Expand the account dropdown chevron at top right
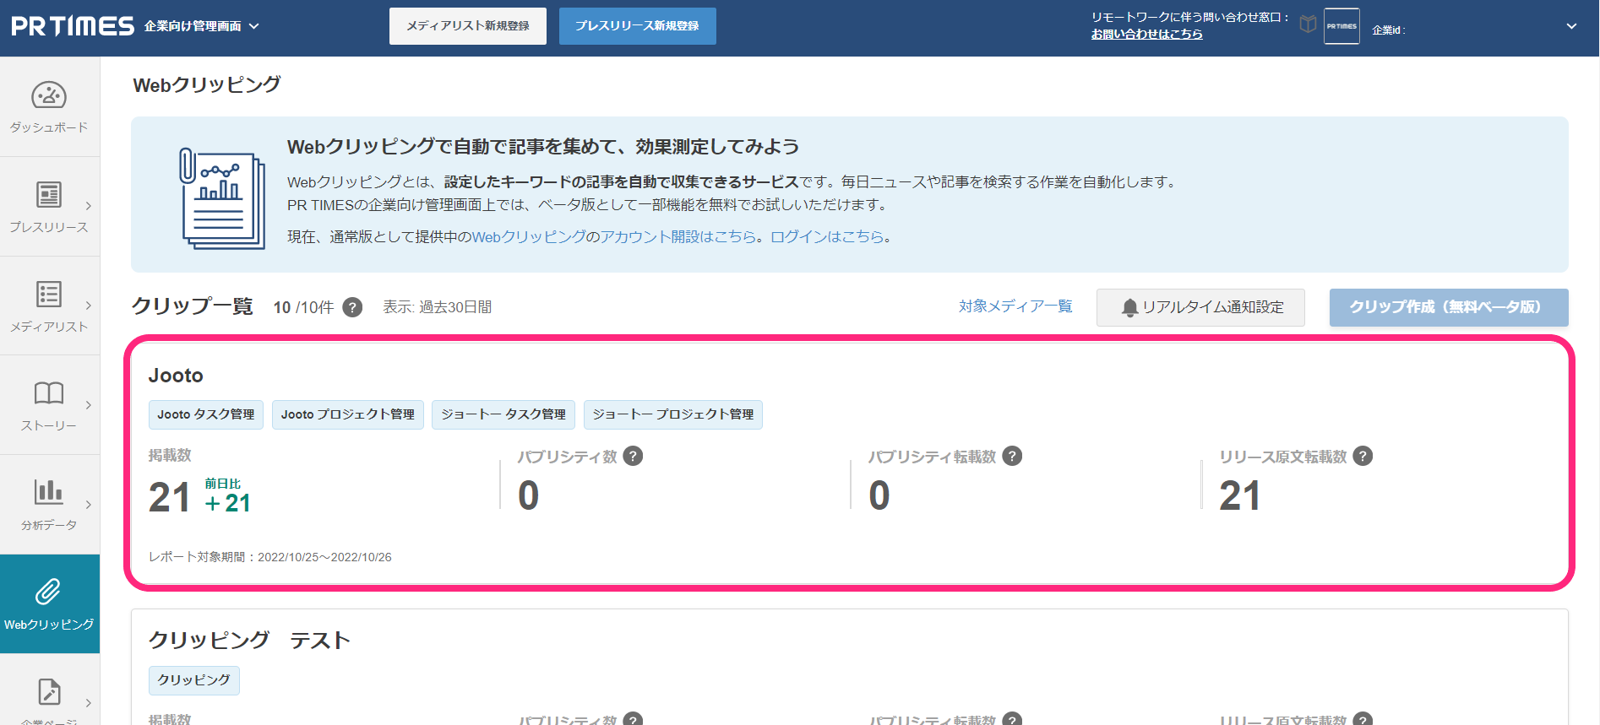The image size is (1600, 725). 1571,26
